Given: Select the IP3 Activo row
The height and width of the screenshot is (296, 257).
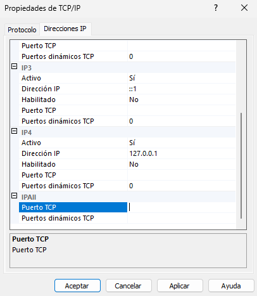Looking at the screenshot, I should pos(127,78).
